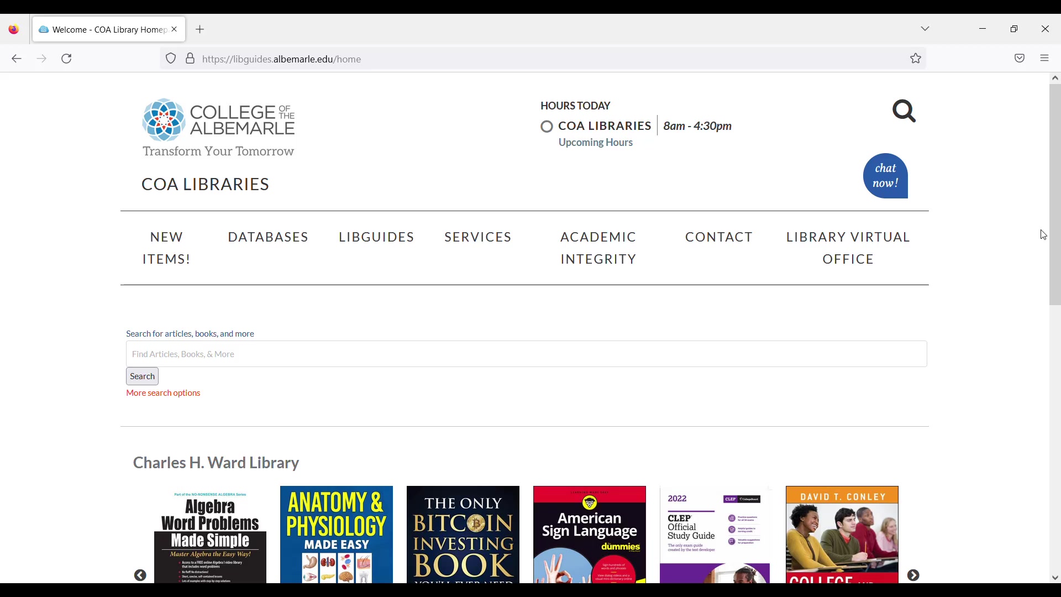Open The Only Bitcoin Investing Book cover
Viewport: 1061px width, 597px height.
[463, 535]
